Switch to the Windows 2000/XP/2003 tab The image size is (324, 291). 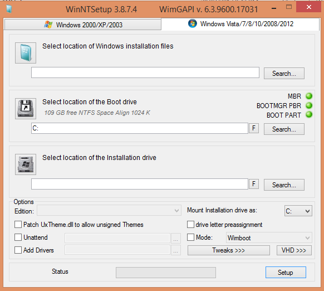[x=82, y=25]
